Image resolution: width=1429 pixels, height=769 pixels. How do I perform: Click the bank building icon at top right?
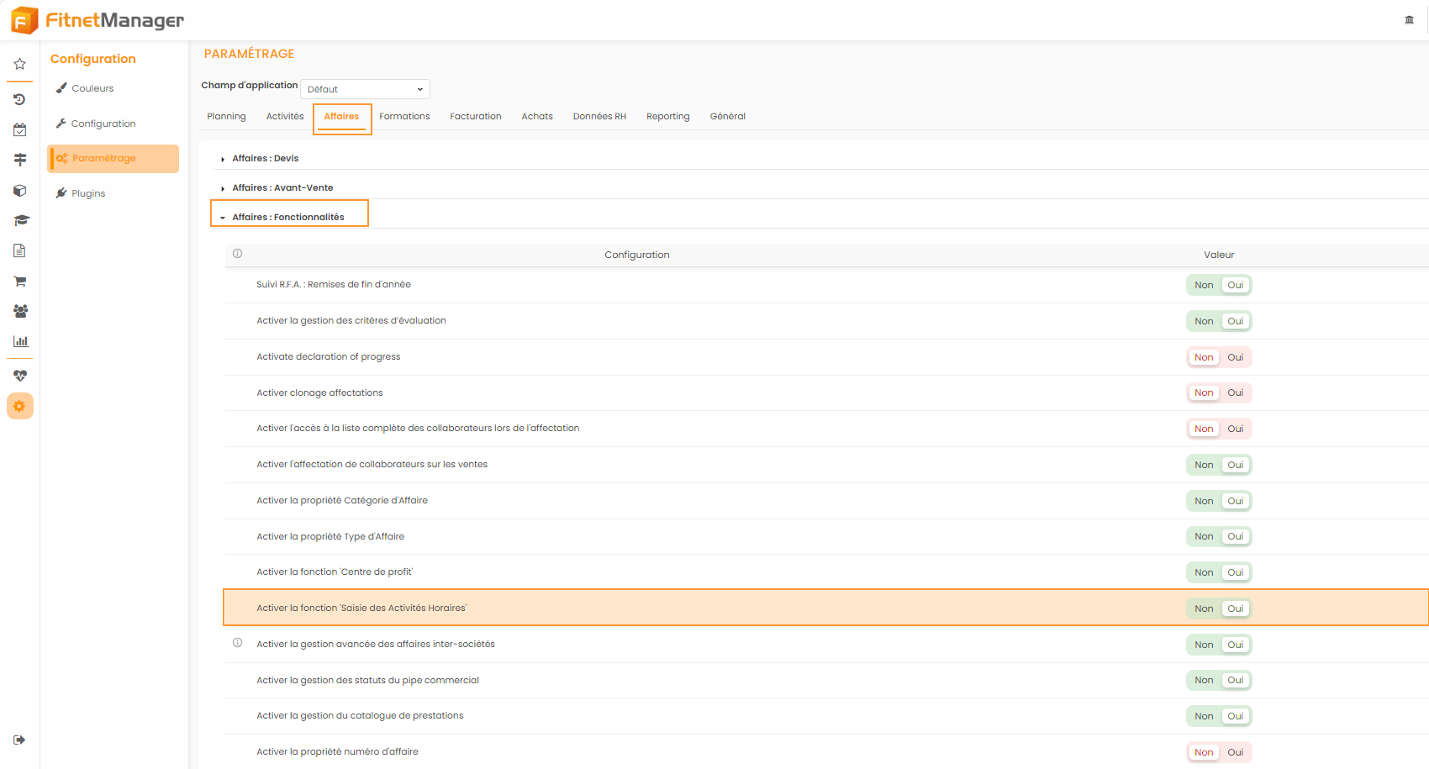point(1410,20)
